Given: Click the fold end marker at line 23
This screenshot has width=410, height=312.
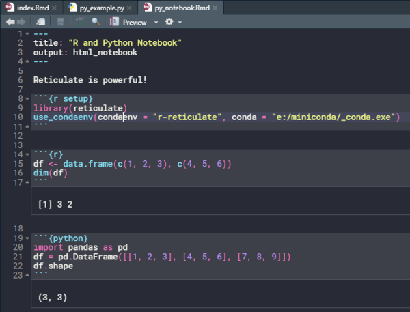Looking at the screenshot, I should click(27, 275).
